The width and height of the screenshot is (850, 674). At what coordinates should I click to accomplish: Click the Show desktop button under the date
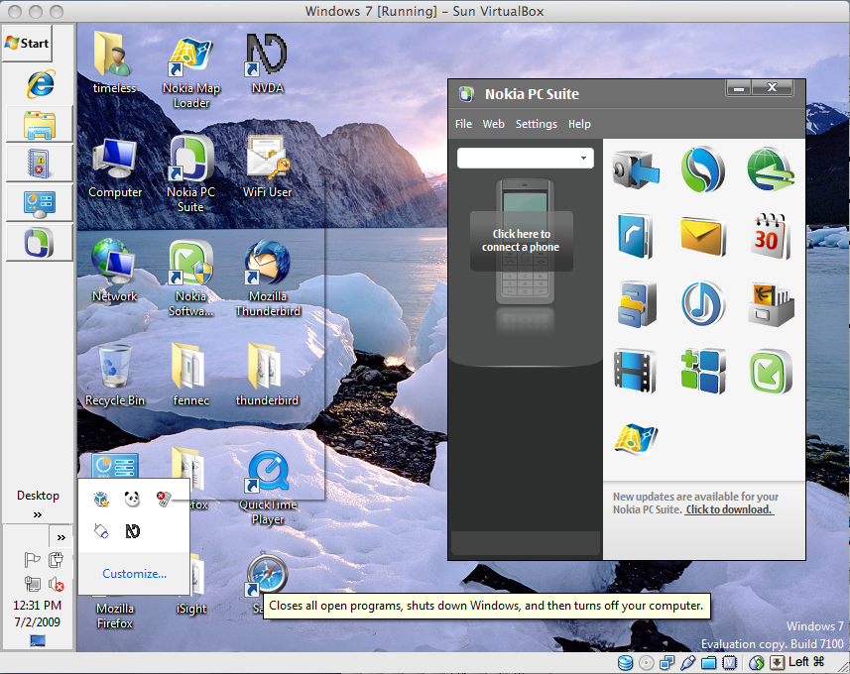[x=38, y=641]
